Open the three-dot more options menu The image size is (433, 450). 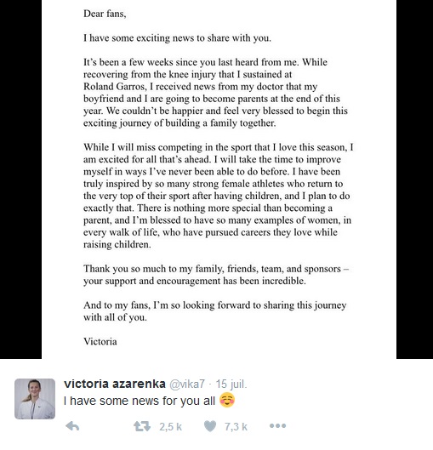(x=277, y=426)
